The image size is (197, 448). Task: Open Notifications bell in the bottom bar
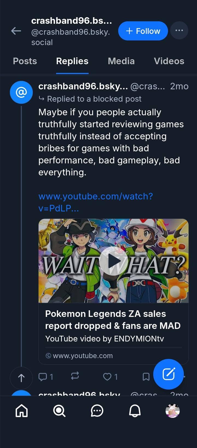(x=135, y=411)
